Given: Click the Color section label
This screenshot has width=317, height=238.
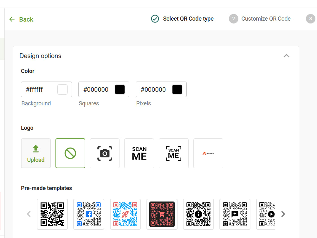Looking at the screenshot, I should point(28,71).
